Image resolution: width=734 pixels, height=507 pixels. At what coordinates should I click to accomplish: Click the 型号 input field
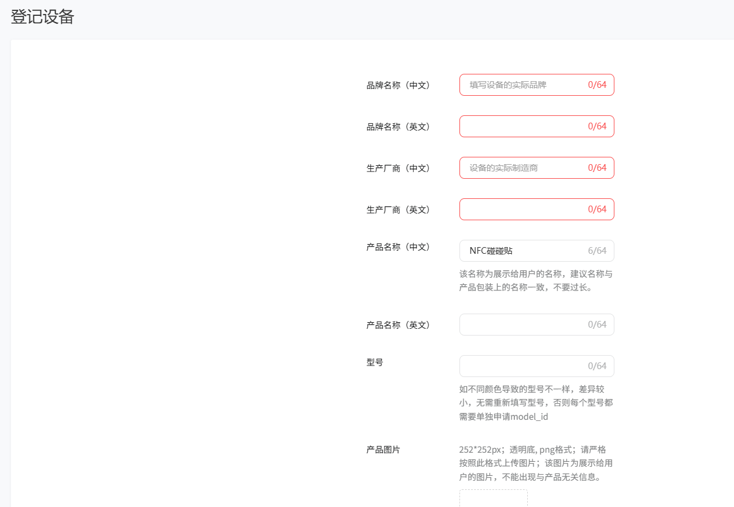coord(536,365)
